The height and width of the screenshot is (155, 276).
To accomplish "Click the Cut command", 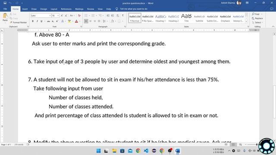I will click(x=13, y=14).
